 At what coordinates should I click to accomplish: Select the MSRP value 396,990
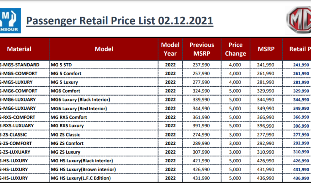(x=266, y=126)
